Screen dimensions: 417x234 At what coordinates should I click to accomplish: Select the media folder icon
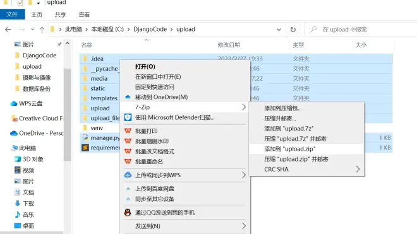click(x=85, y=78)
